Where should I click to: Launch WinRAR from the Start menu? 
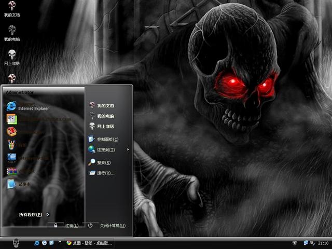[20, 171]
